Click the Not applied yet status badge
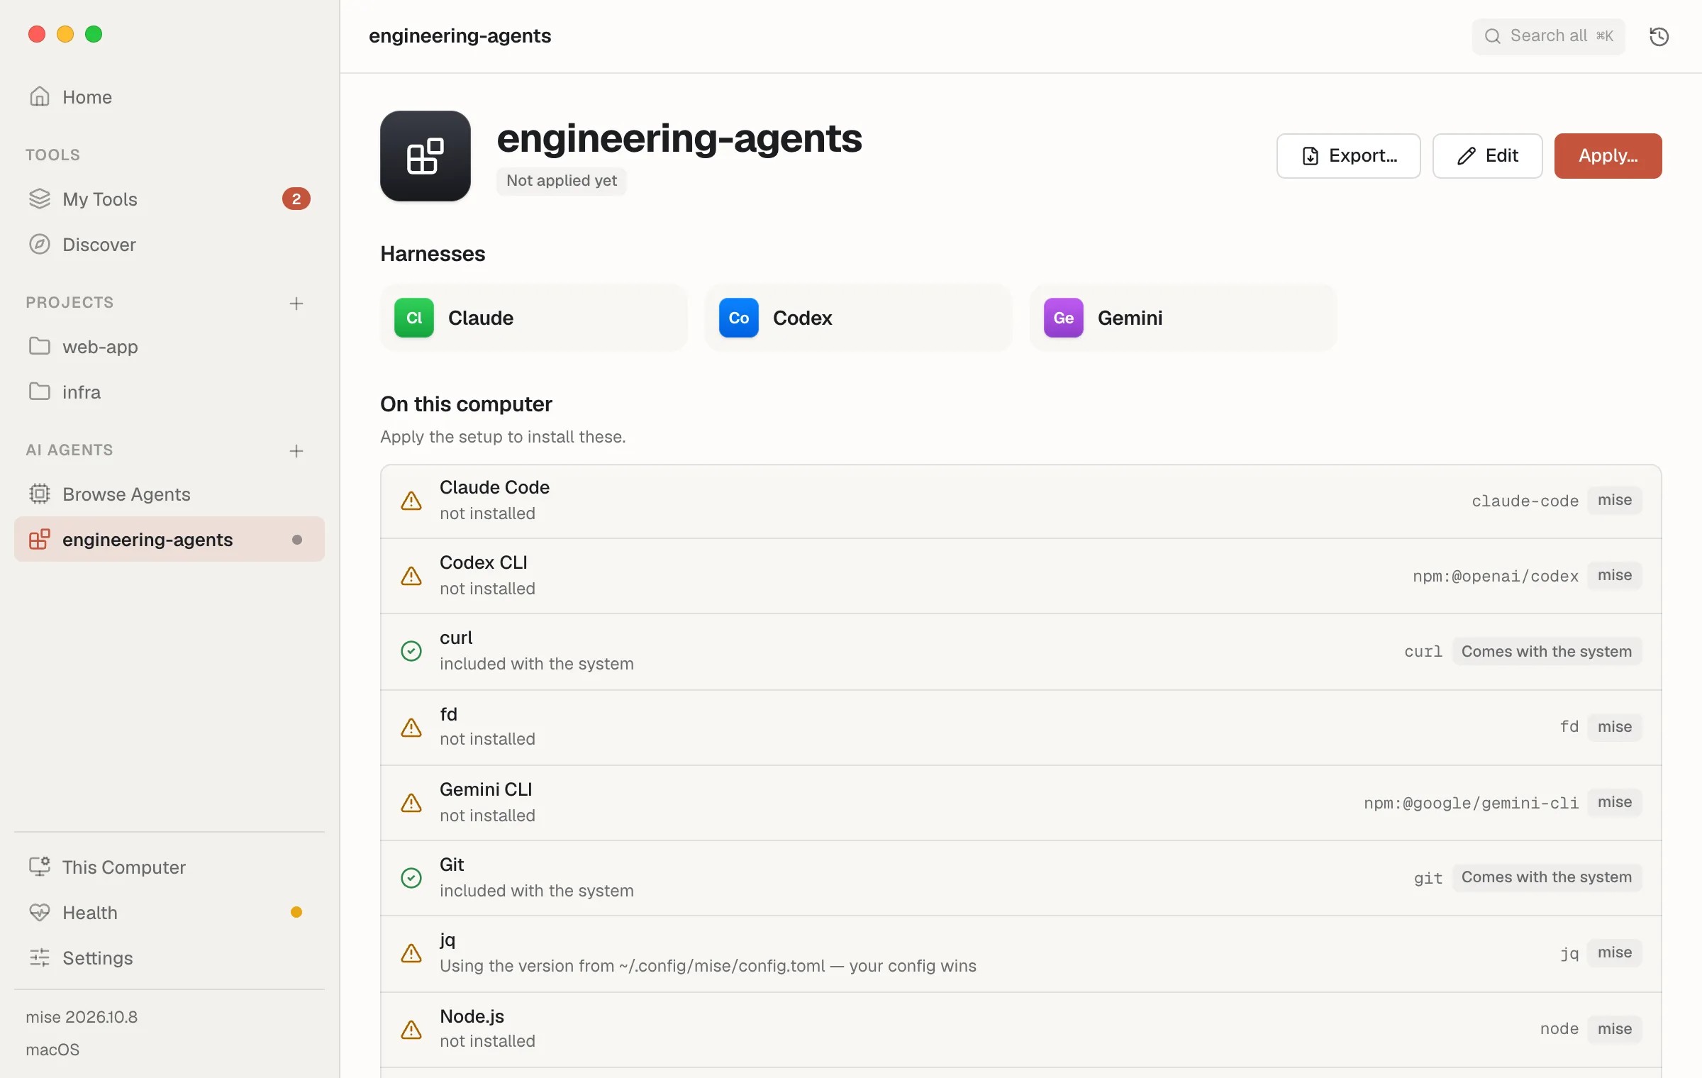 tap(561, 181)
